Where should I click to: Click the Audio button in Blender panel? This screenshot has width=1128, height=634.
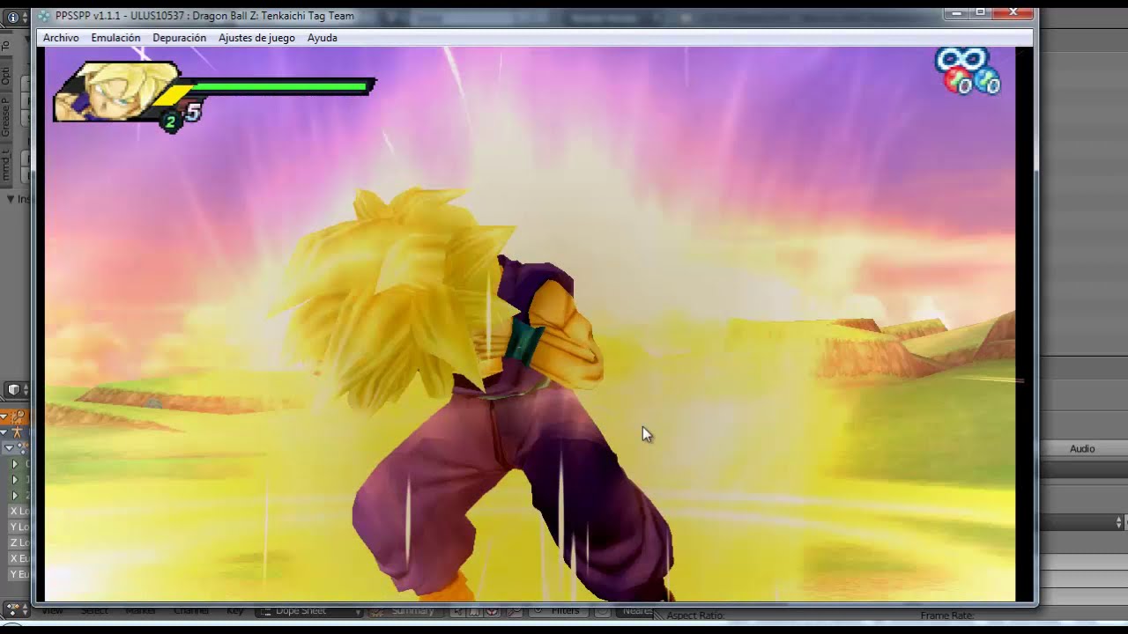click(1082, 449)
